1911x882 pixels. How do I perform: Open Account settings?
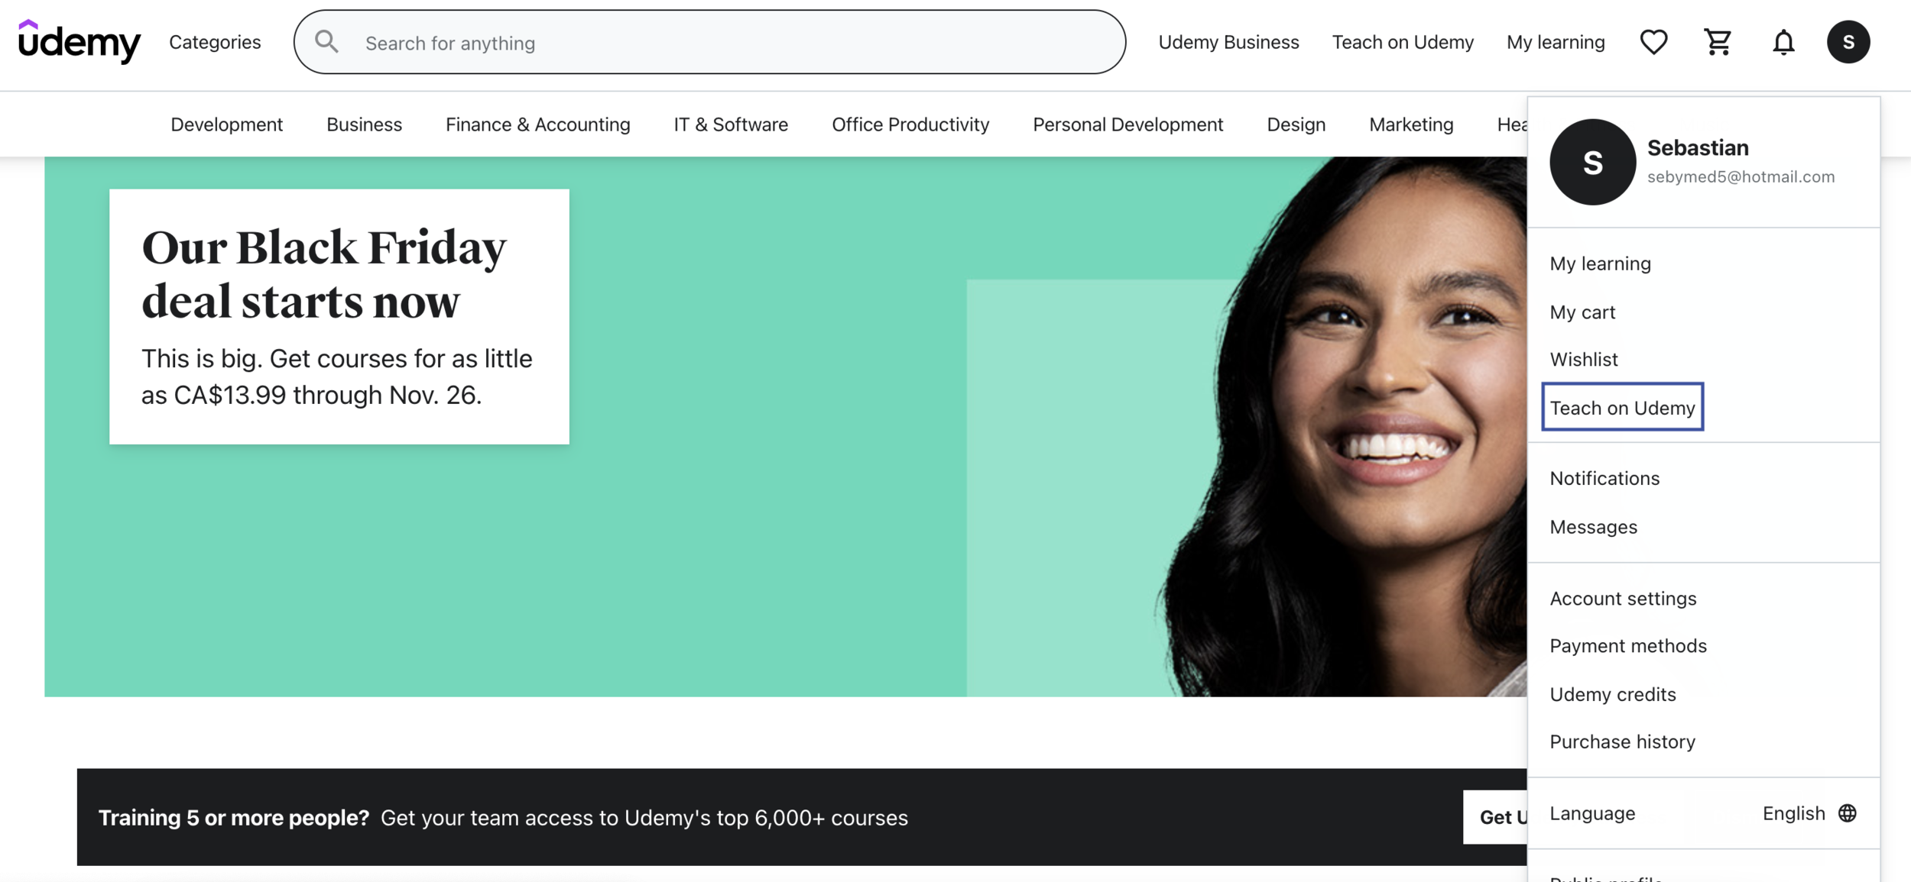1623,598
